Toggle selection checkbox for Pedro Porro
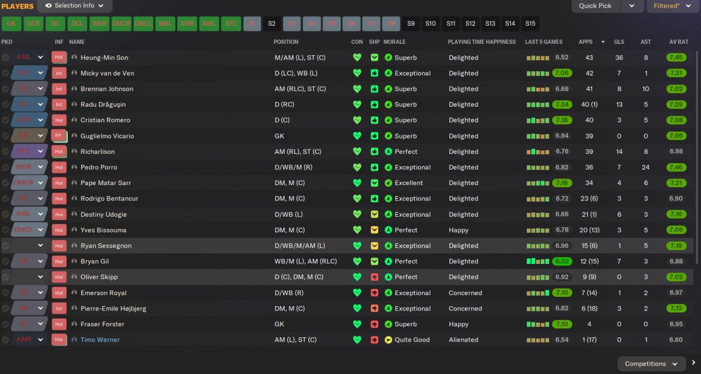Screen dimensions: 701x374 click(5, 167)
